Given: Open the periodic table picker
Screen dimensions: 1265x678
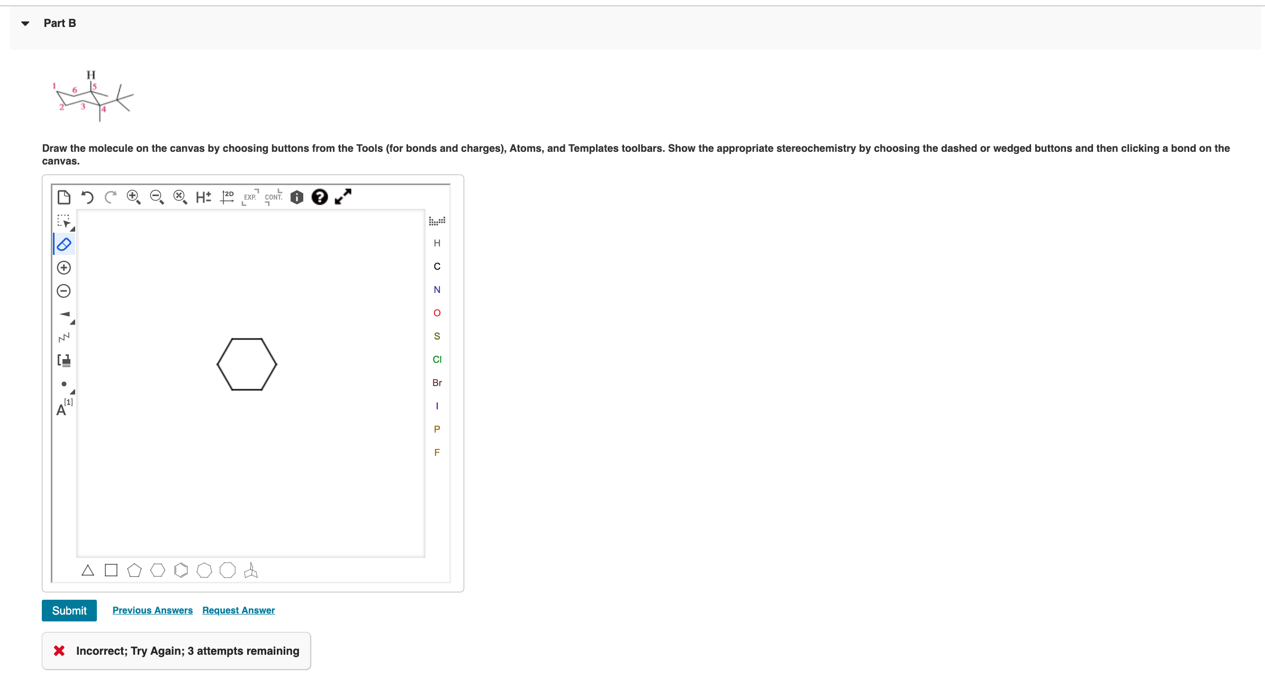Looking at the screenshot, I should click(437, 221).
